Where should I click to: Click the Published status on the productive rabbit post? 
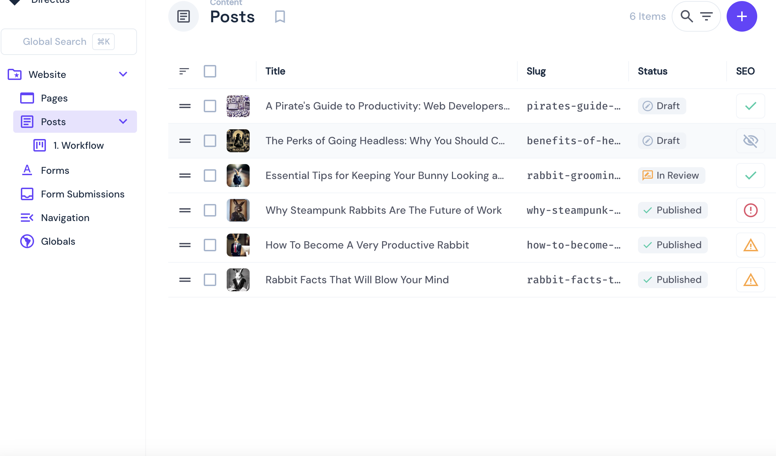click(672, 245)
